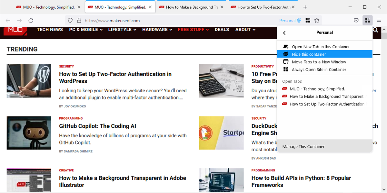
Task: Reload the current page
Action: coord(31,21)
